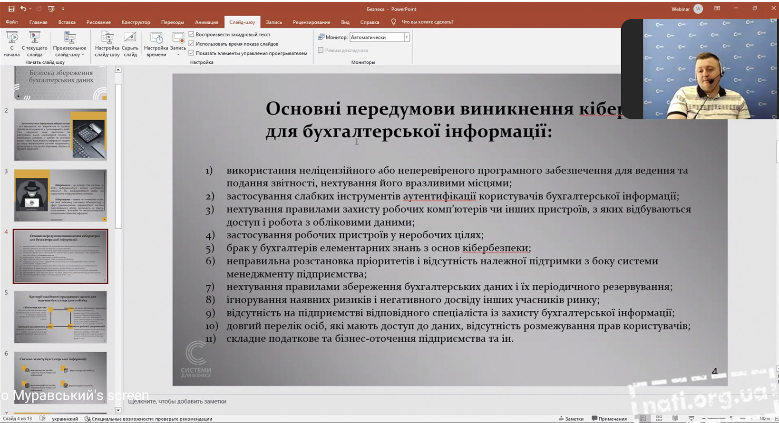Viewport: 779px width, 423px height.
Task: Toggle Заметки notes button in status bar
Action: (571, 419)
